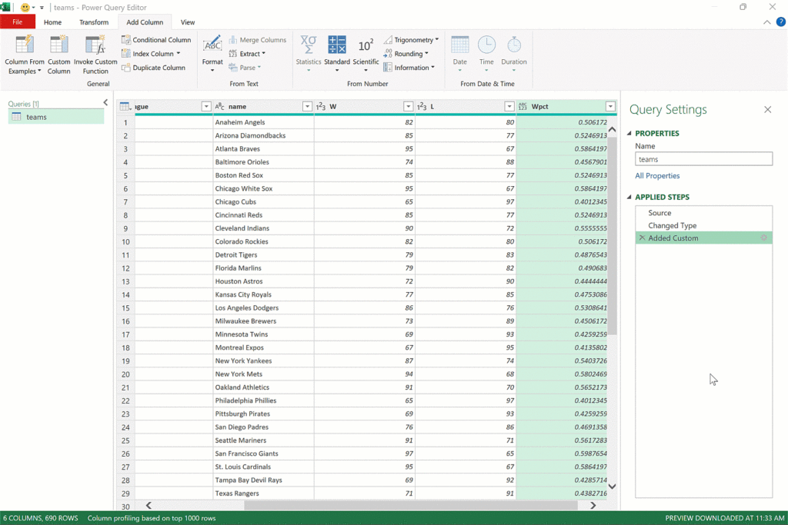Switch to the Transform ribbon tab

click(x=94, y=22)
